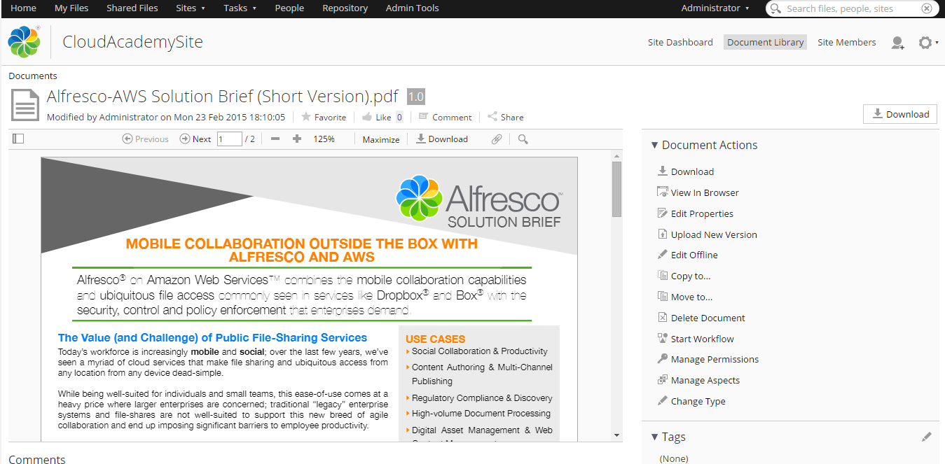
Task: Click the version 1.0 badge
Action: tap(416, 97)
